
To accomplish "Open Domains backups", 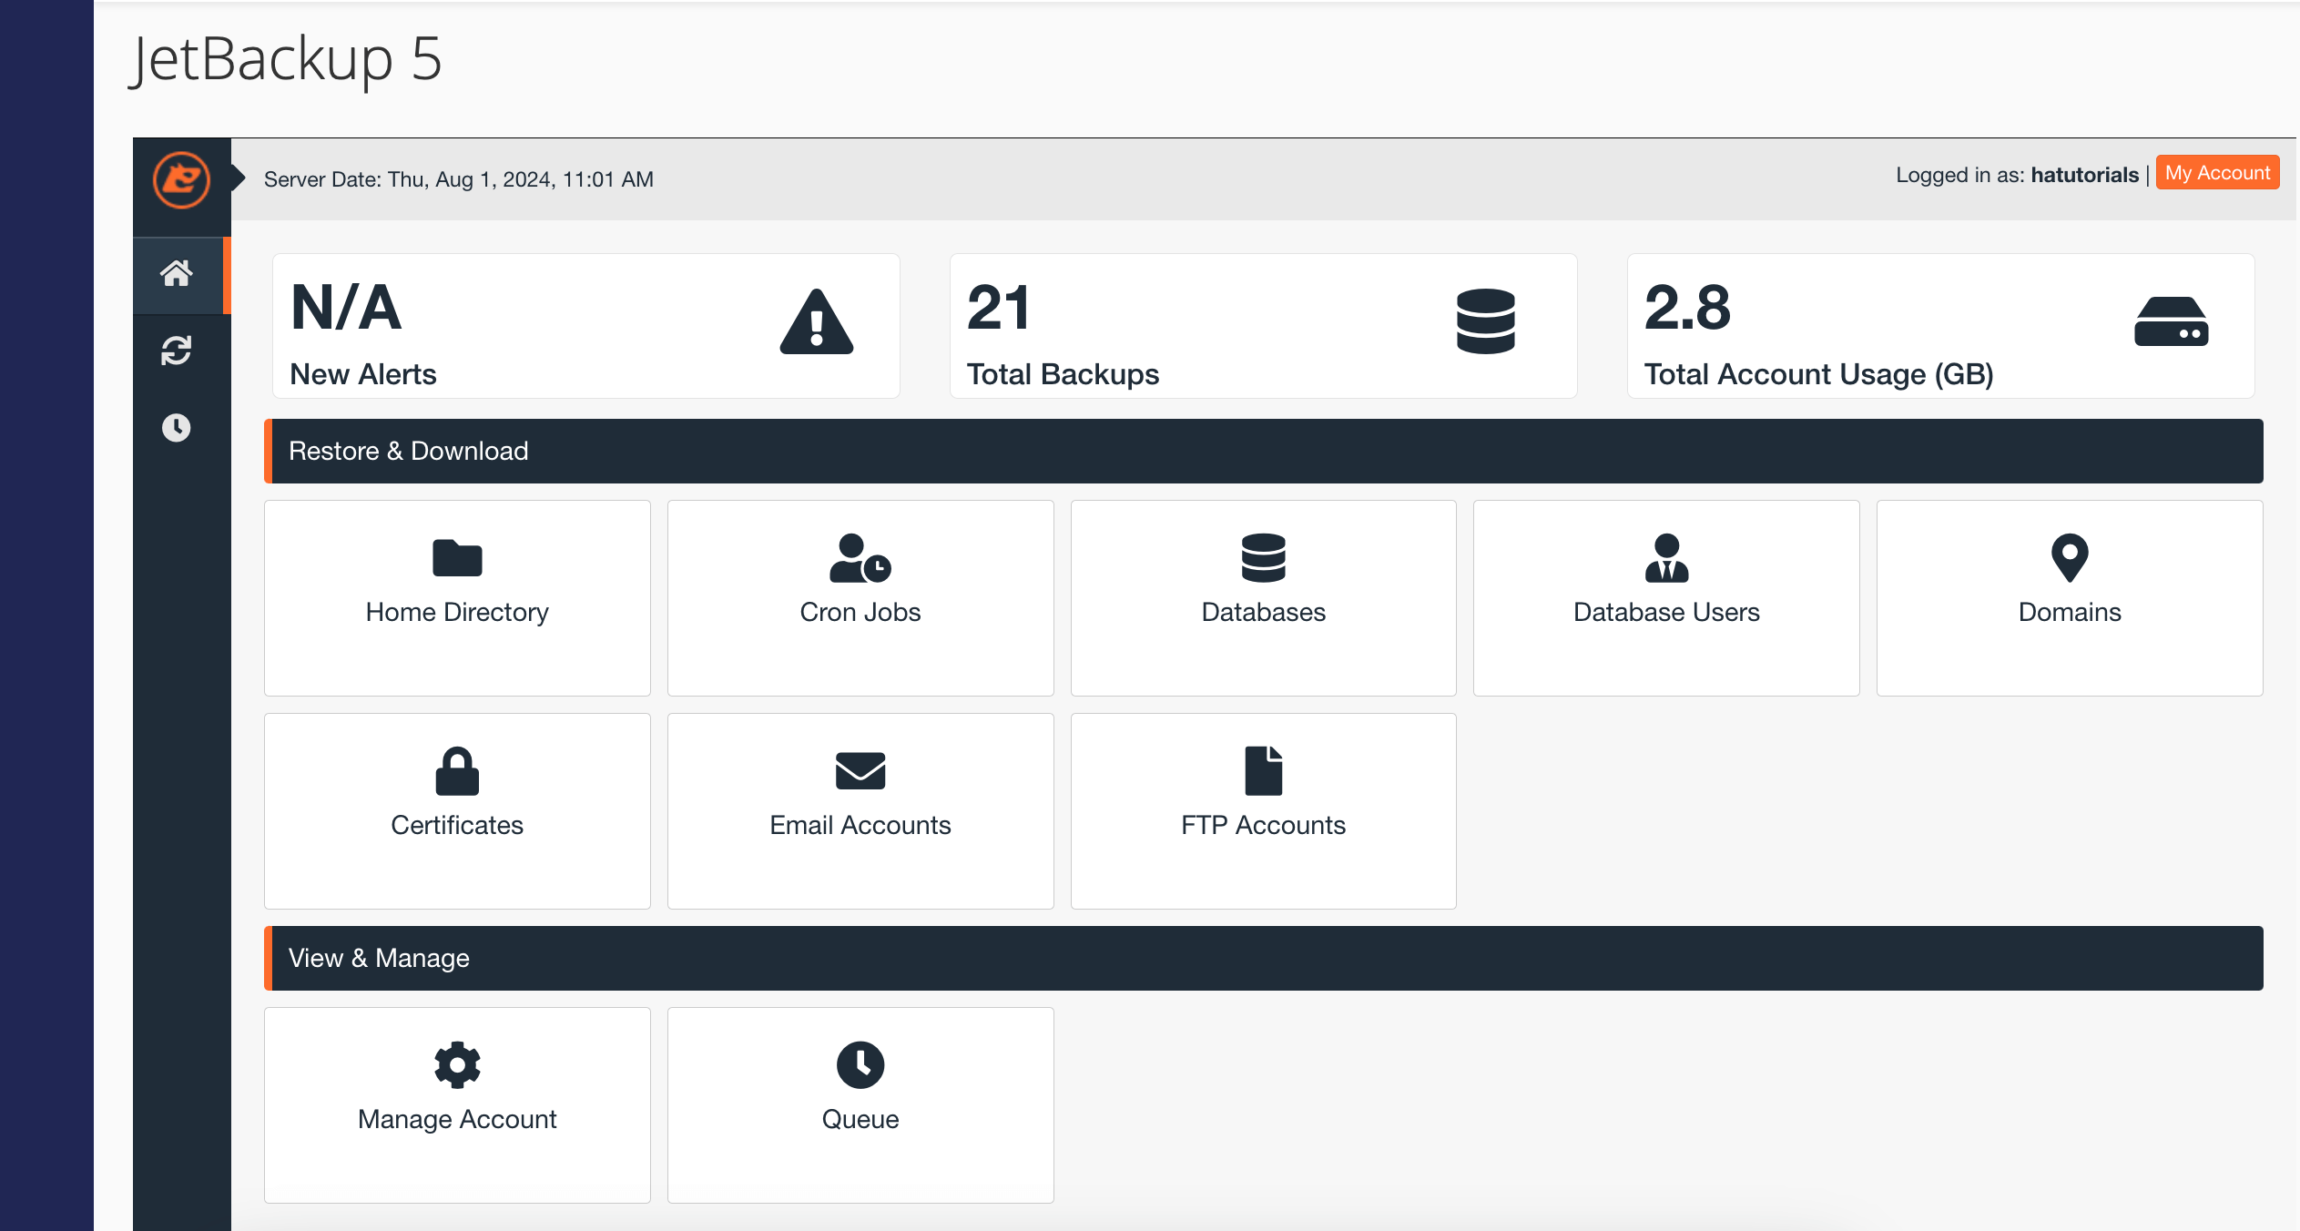I will (2069, 598).
